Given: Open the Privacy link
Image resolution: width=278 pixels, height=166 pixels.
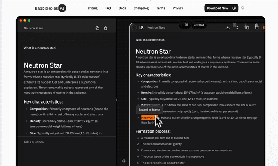Looking at the screenshot, I should [178, 8].
